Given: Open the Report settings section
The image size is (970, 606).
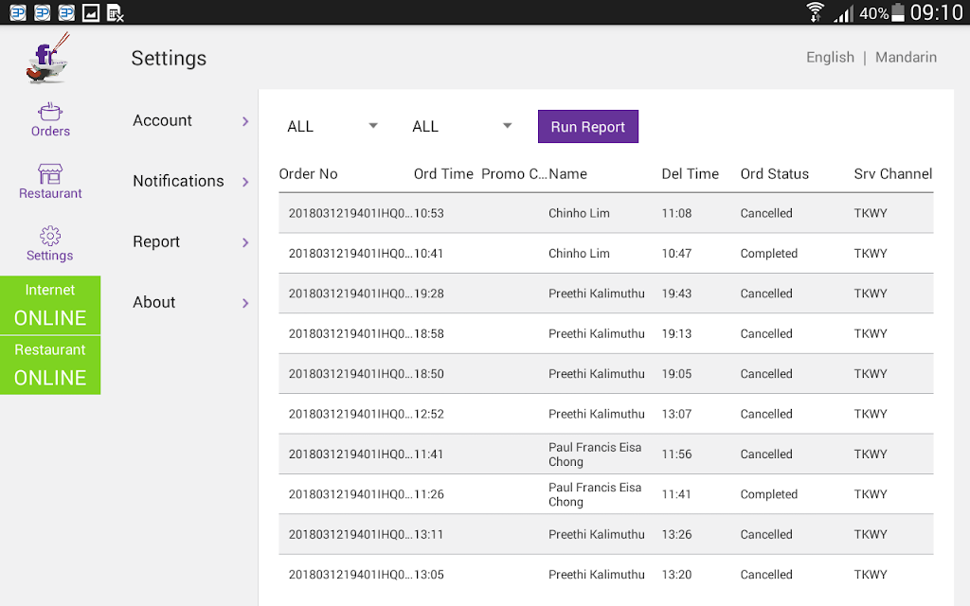Looking at the screenshot, I should pyautogui.click(x=190, y=241).
